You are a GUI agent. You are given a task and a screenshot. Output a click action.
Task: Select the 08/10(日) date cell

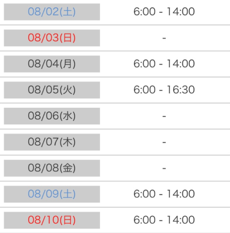click(x=52, y=220)
